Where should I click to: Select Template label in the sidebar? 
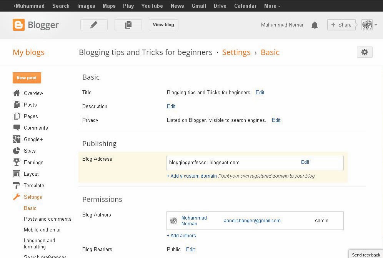34,185
